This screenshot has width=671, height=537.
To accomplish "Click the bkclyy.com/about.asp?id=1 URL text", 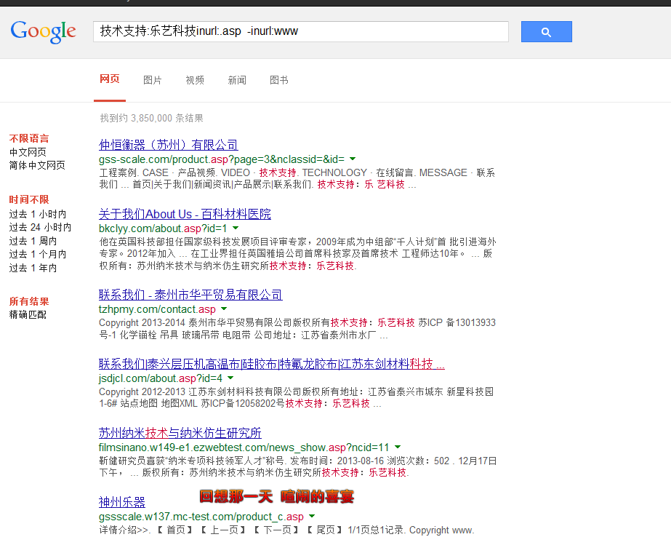I will pyautogui.click(x=163, y=228).
